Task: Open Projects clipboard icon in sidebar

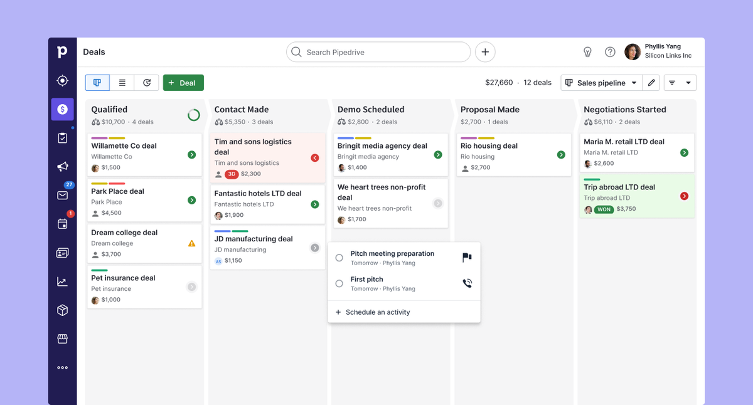Action: point(62,138)
